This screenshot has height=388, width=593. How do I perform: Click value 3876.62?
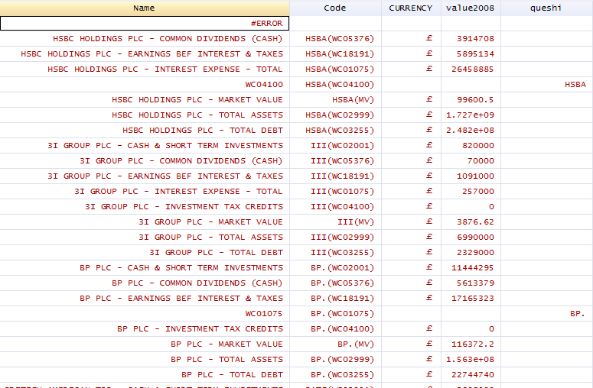(x=471, y=222)
